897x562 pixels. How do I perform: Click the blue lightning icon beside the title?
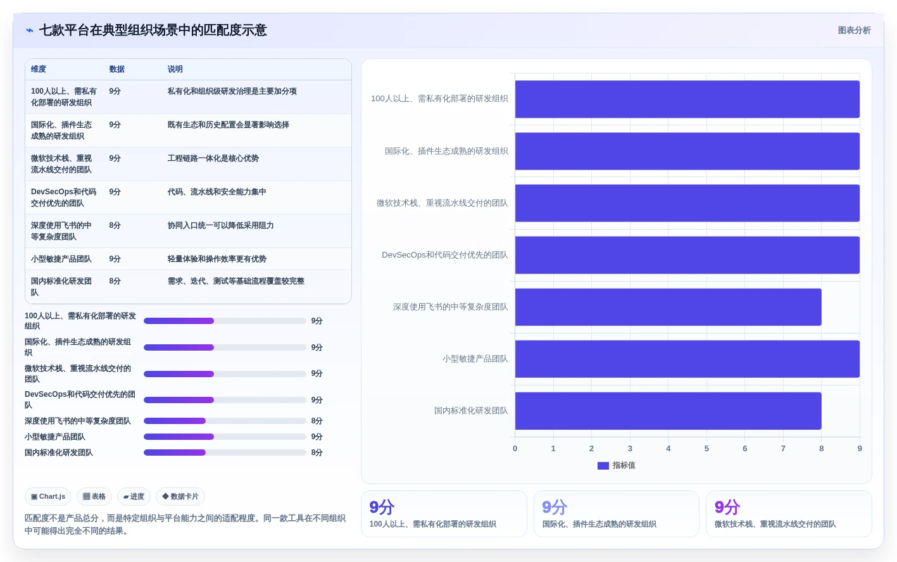tap(29, 30)
